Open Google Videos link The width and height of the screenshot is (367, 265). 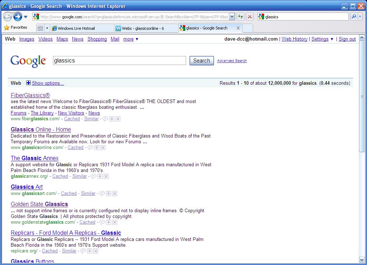click(46, 39)
